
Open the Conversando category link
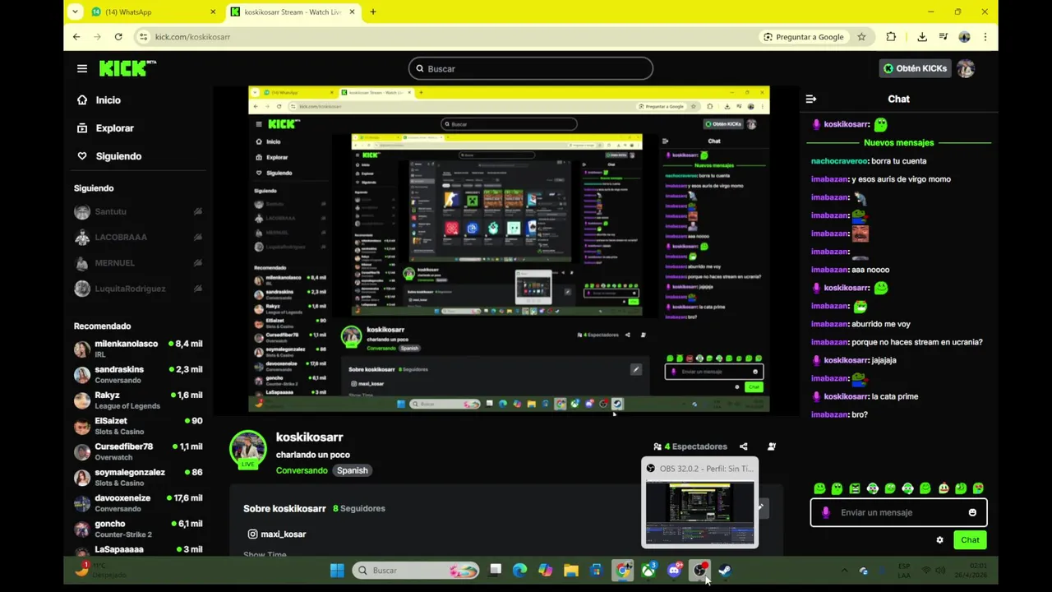click(x=302, y=470)
